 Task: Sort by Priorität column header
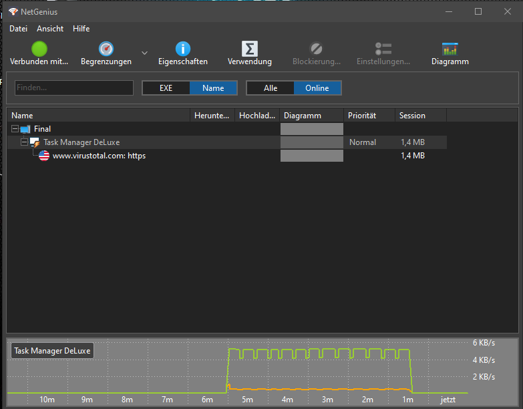coord(369,116)
